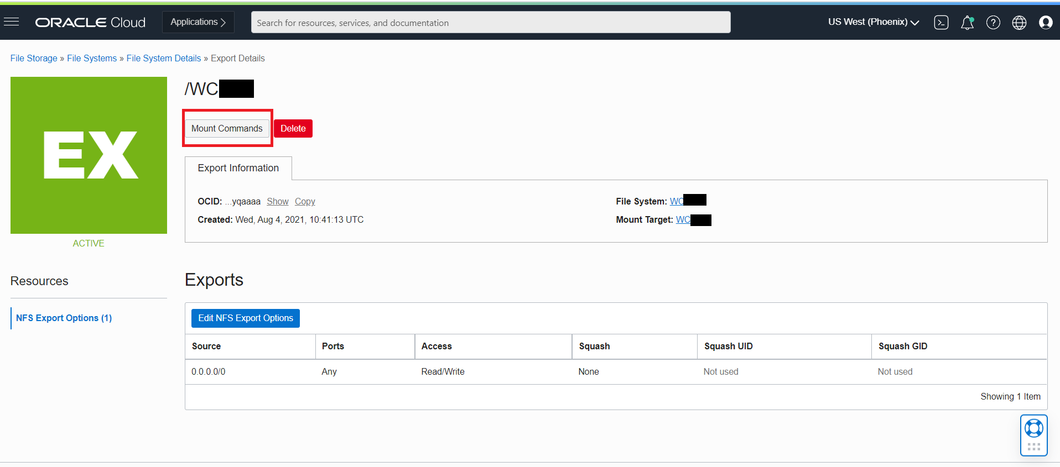
Task: Click the Export Details breadcrumb text
Action: (238, 58)
